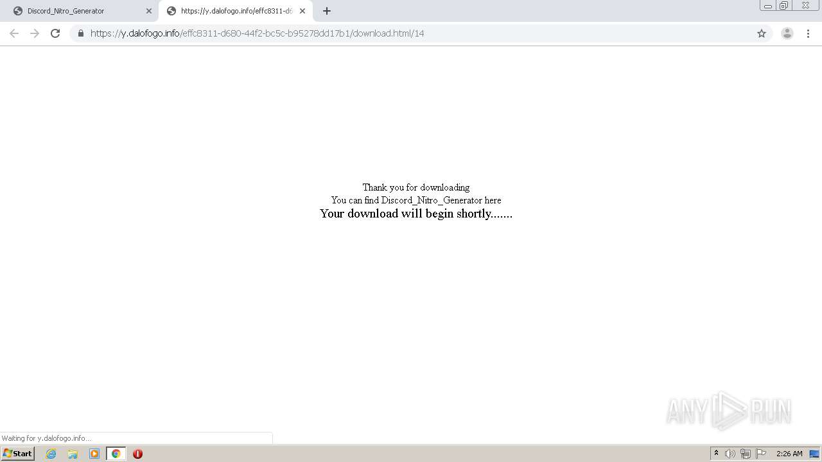
Task: Open the volume speaker tray icon
Action: (730, 454)
